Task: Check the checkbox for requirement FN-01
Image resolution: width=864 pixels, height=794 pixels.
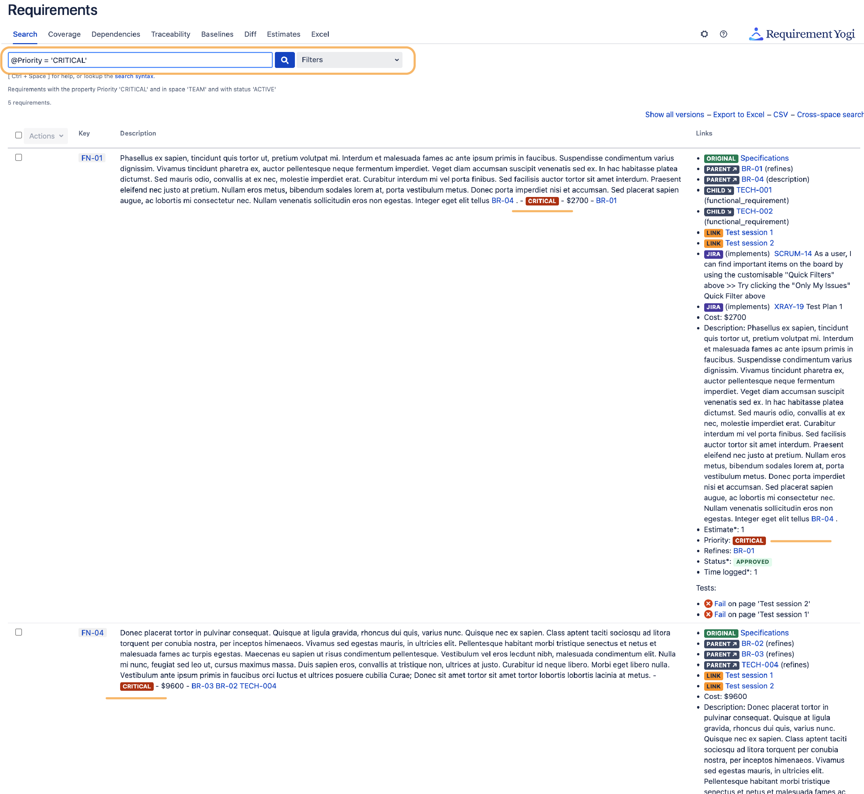Action: tap(18, 158)
